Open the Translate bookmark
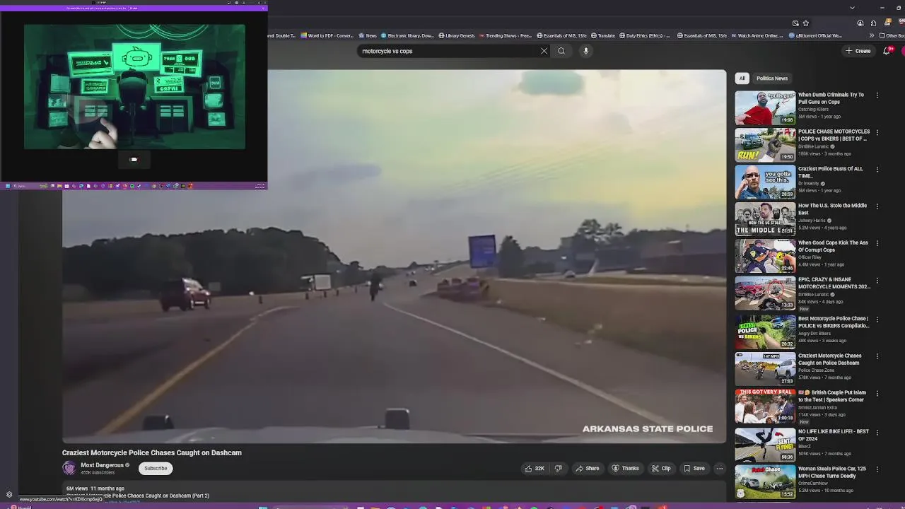Viewport: 905px width, 509px height. click(x=602, y=35)
